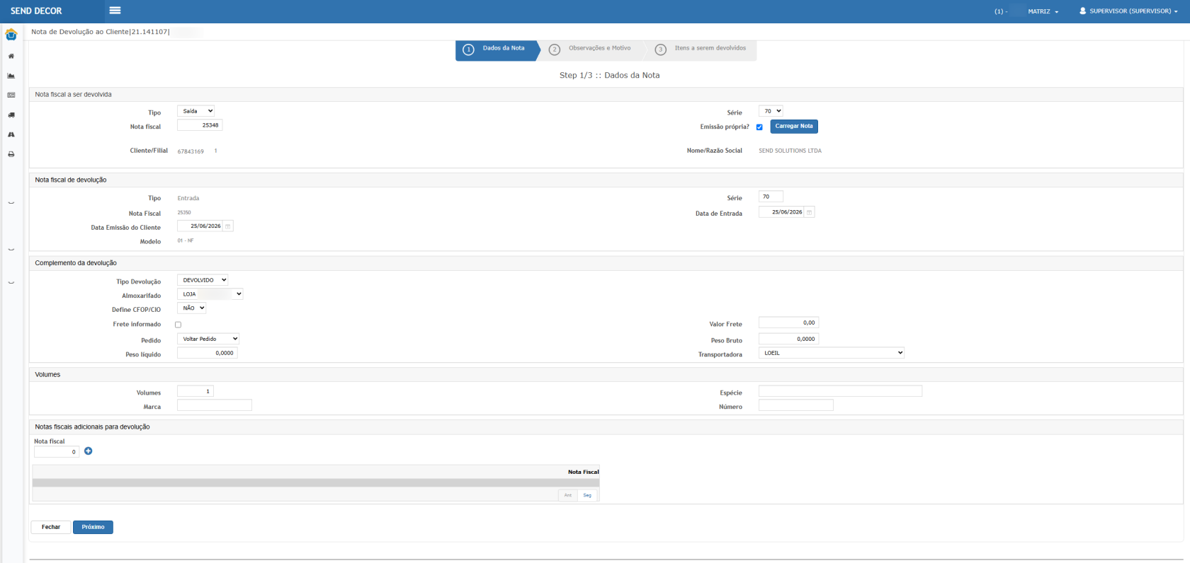Click SEND DECOR brand link

pyautogui.click(x=36, y=11)
